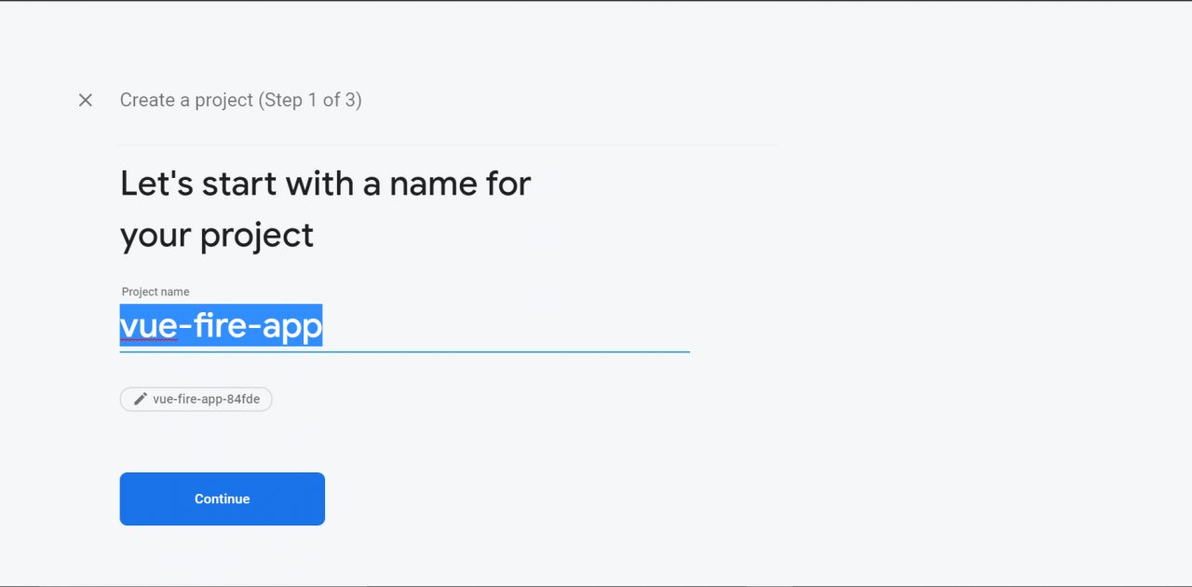Click the horizontal divider below the step title
The width and height of the screenshot is (1192, 587).
[447, 145]
